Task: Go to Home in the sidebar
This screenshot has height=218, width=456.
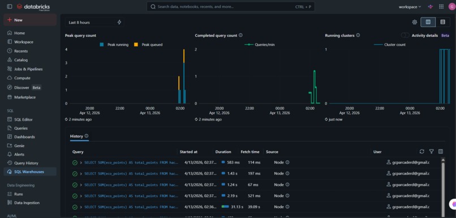Action: (x=30, y=33)
